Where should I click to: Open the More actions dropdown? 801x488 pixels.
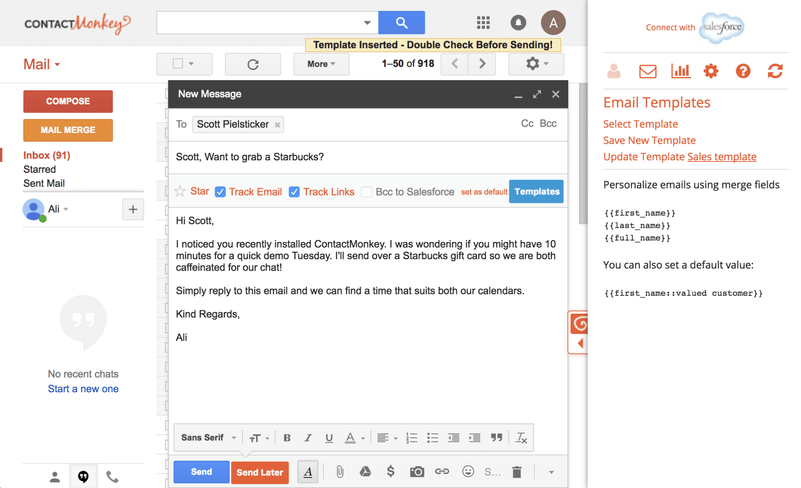[x=321, y=64]
